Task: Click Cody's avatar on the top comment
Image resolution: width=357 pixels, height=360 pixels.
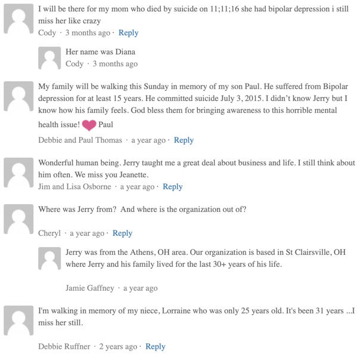Action: [18, 19]
